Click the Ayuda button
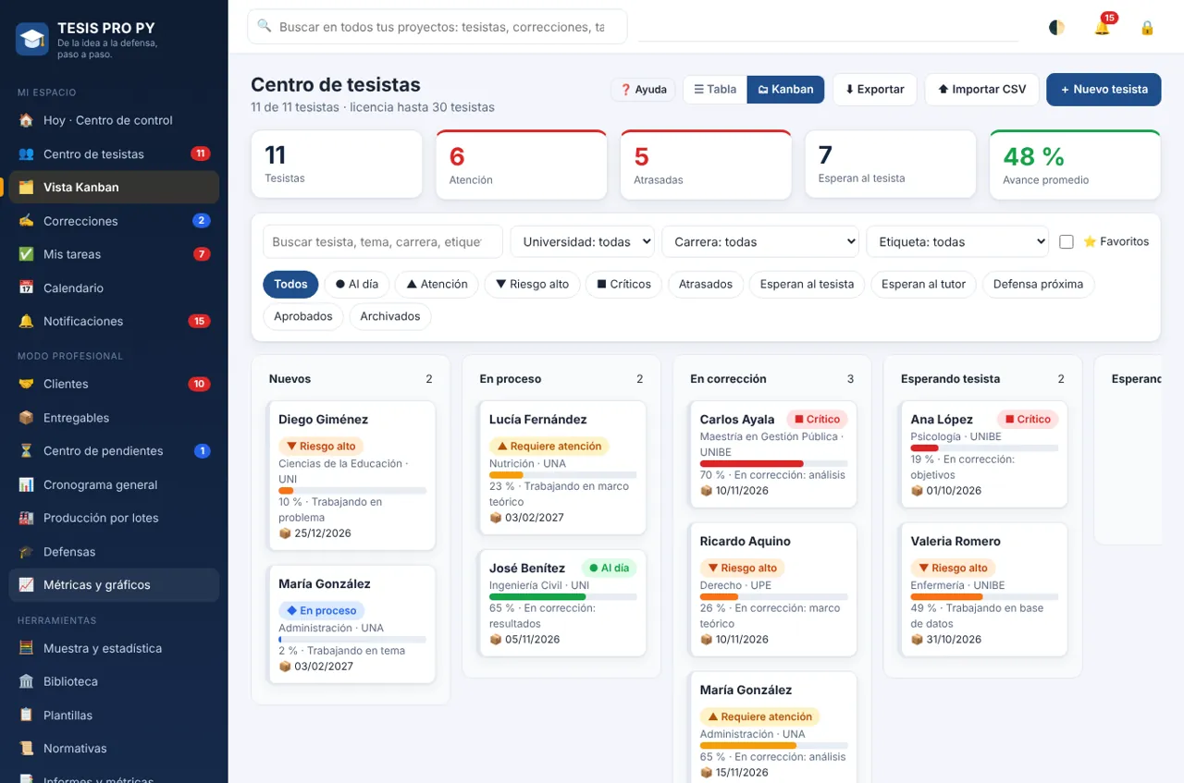Viewport: 1184px width, 783px height. (x=643, y=90)
